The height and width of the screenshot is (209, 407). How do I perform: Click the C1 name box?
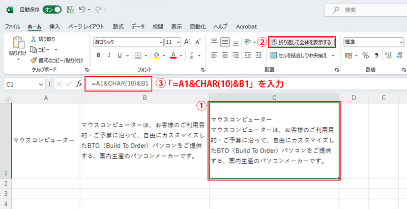(x=24, y=84)
